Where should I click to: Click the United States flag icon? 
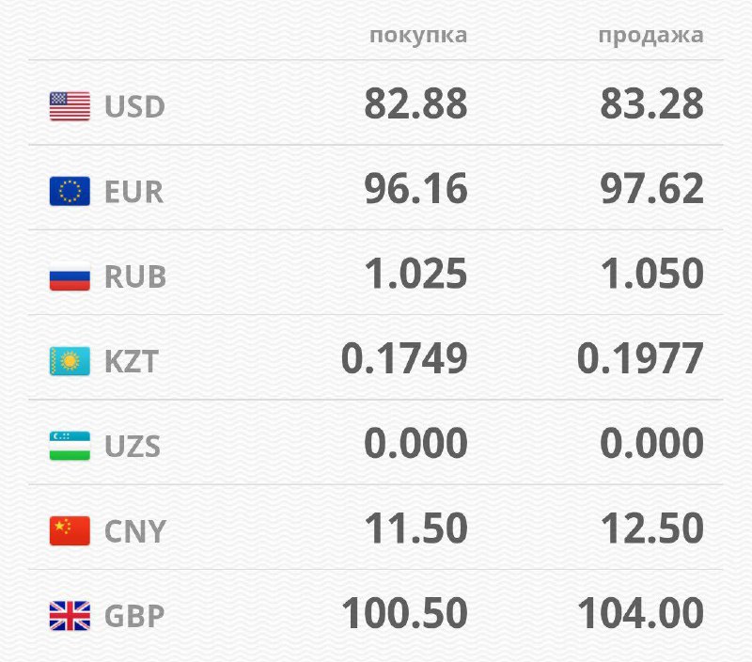[x=70, y=106]
